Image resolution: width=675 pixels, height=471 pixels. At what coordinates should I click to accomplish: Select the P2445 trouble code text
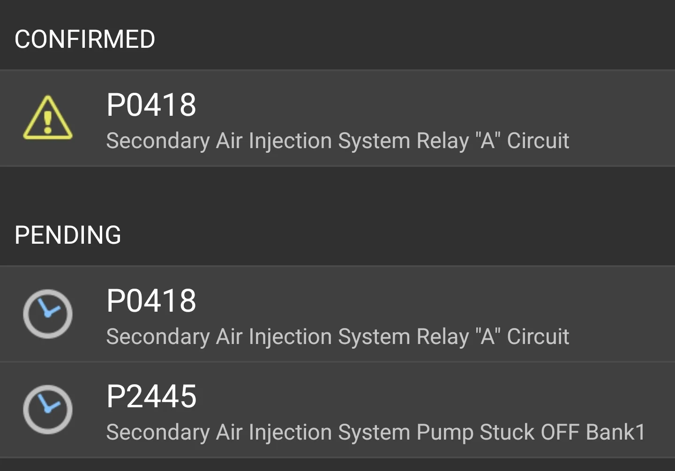click(151, 396)
